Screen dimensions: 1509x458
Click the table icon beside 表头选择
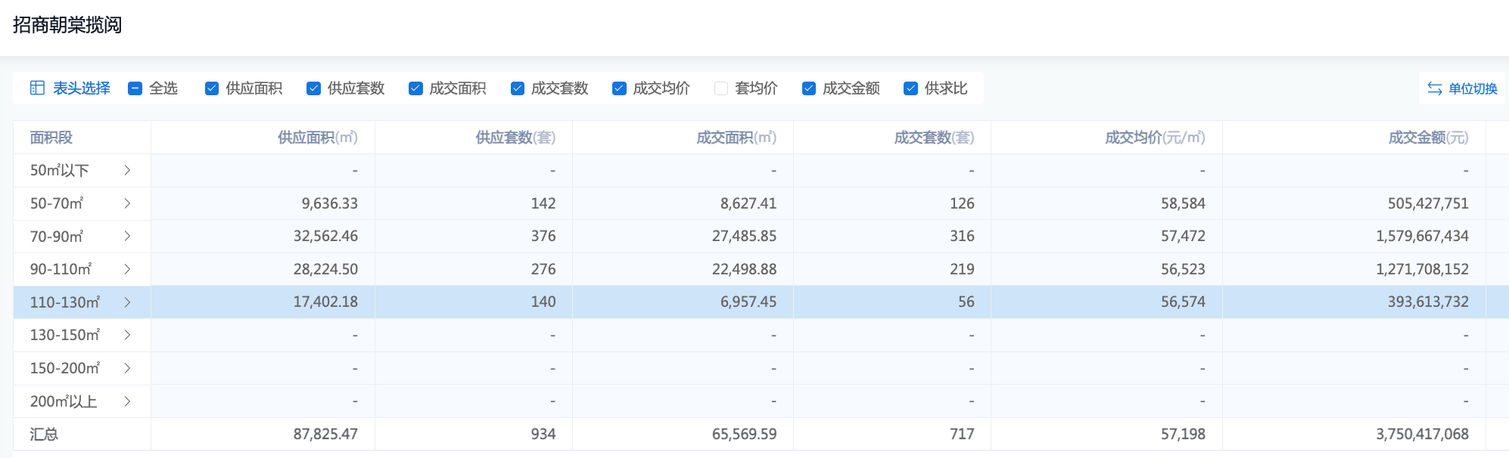click(37, 88)
